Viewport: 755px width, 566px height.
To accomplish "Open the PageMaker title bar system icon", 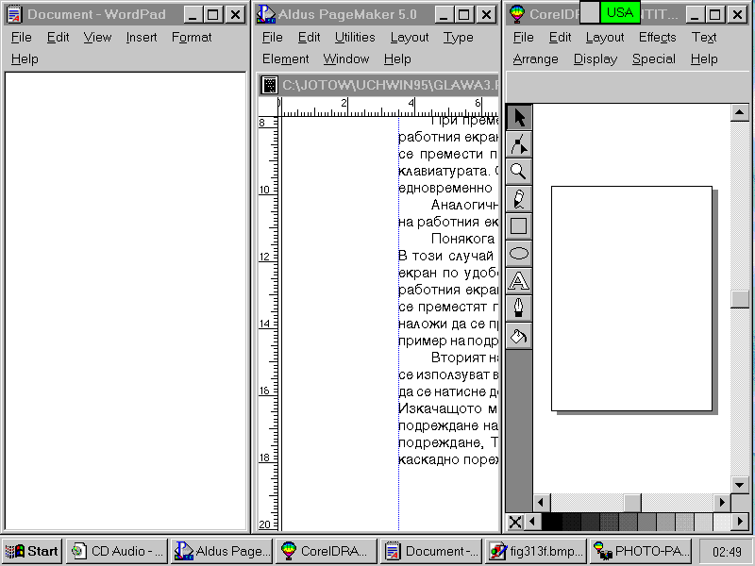I will pyautogui.click(x=266, y=14).
